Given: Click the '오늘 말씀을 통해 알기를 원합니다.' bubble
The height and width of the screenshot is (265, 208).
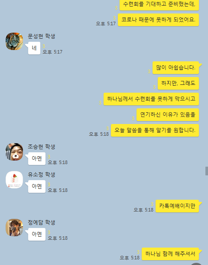Looking at the screenshot, I should coord(155,130).
